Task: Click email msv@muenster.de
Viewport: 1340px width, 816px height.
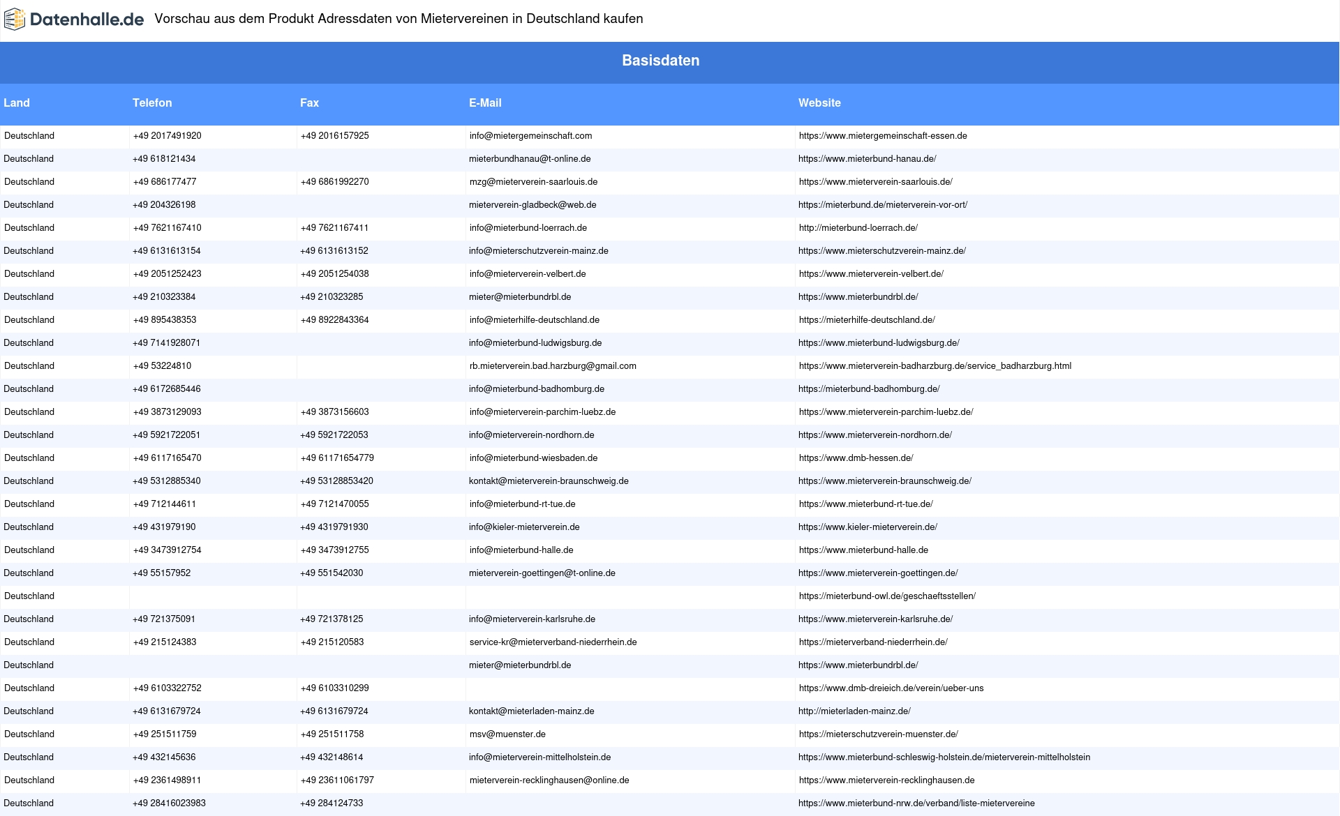Action: point(507,734)
